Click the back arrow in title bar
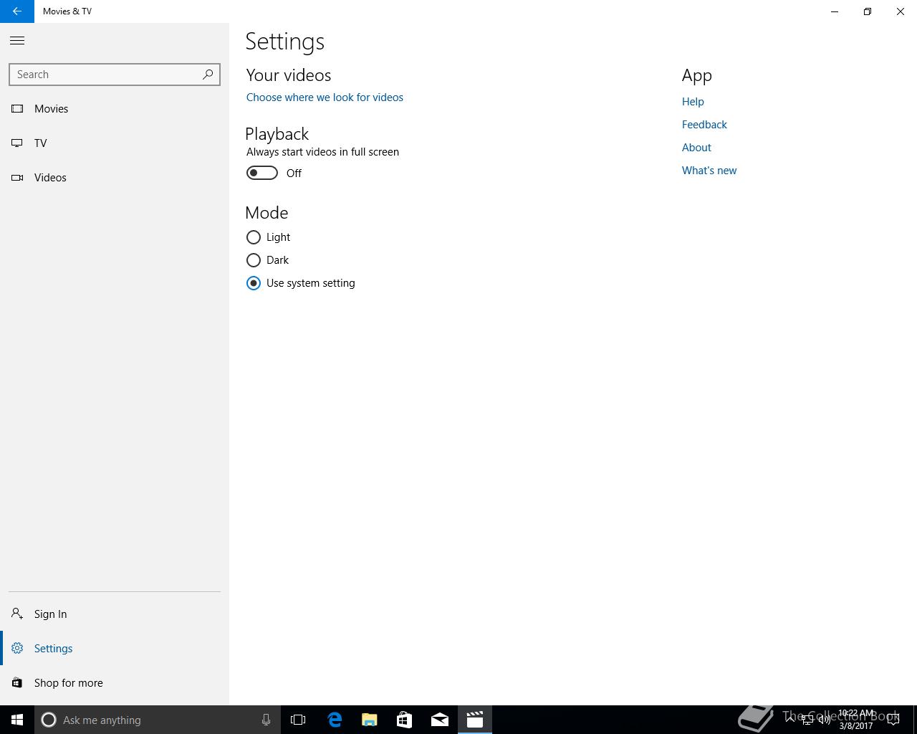This screenshot has height=734, width=917. [16, 11]
